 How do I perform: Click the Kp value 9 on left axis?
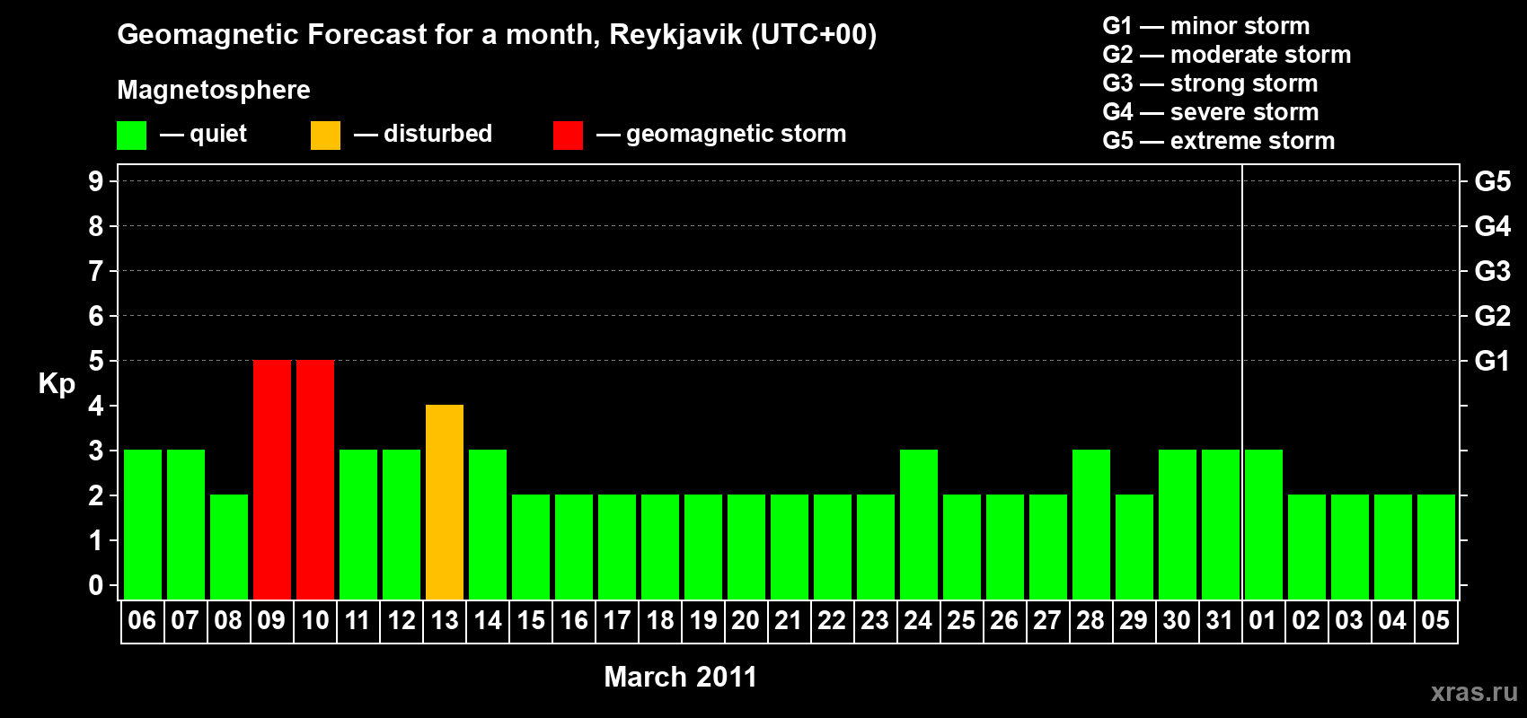[x=96, y=181]
